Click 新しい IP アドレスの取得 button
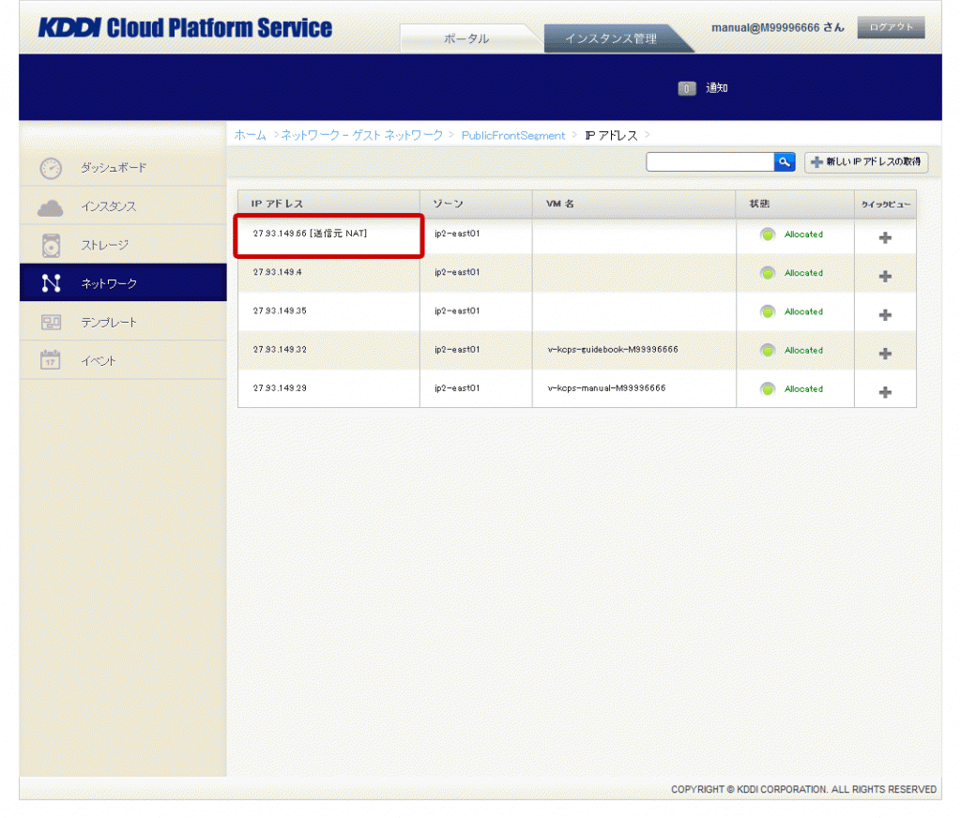Screen dimensions: 961x818 (x=866, y=161)
